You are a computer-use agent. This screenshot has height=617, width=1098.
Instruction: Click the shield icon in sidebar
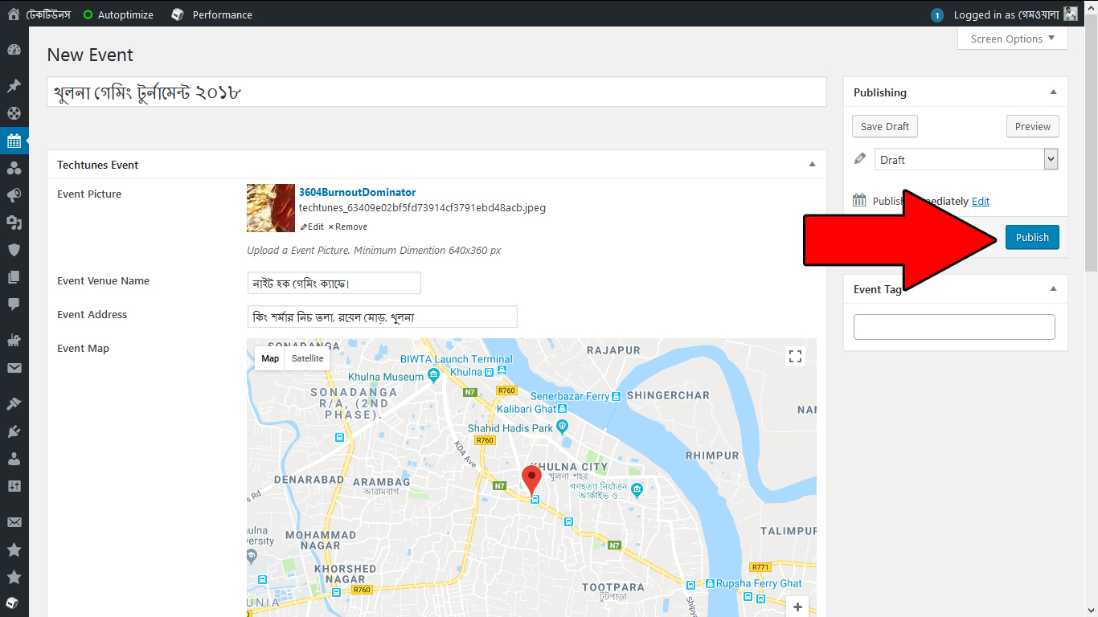(14, 250)
